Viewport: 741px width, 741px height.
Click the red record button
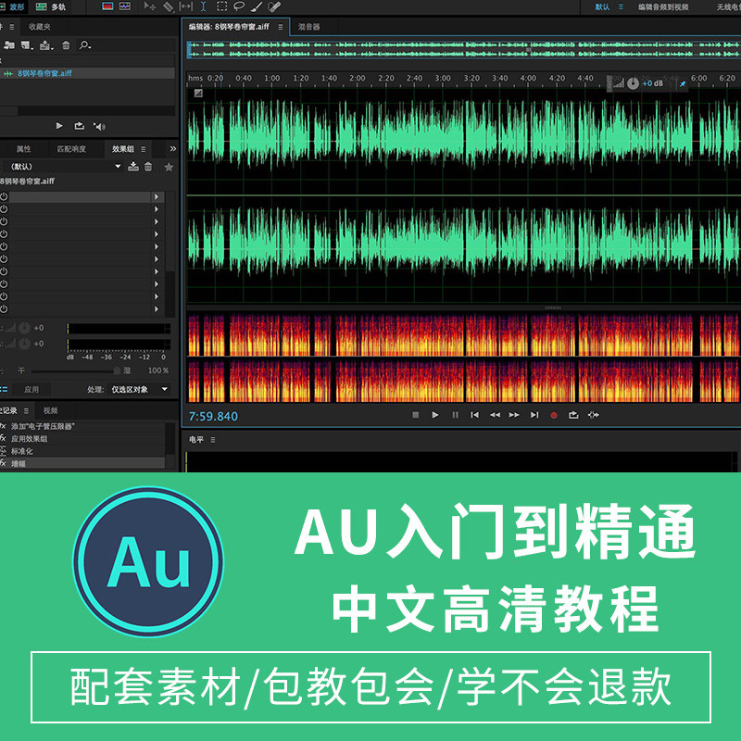[554, 415]
